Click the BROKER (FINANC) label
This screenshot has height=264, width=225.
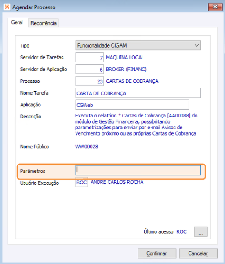(x=126, y=69)
